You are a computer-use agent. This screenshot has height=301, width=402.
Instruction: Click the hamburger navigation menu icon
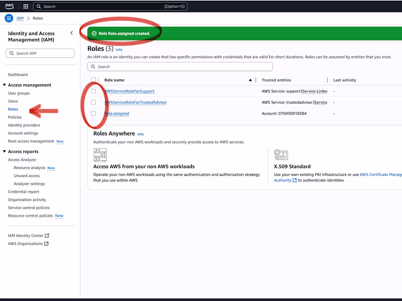[8, 18]
